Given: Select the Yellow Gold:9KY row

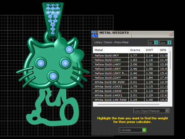Looking at the screenshot, I should (x=130, y=56).
